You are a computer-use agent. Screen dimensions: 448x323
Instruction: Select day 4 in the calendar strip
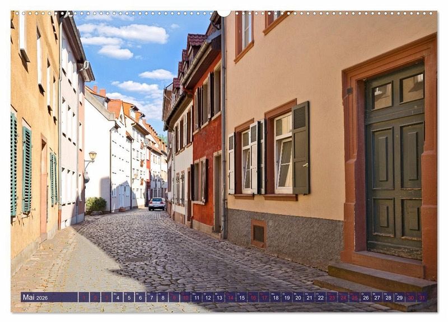(x=118, y=297)
